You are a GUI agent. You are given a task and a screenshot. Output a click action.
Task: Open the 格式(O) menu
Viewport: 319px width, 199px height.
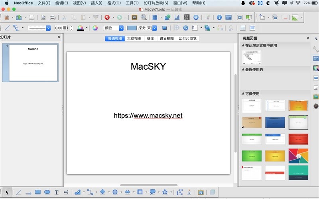pos(114,3)
